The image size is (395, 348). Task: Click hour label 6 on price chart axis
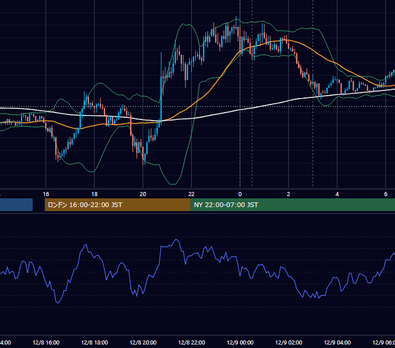click(x=386, y=194)
